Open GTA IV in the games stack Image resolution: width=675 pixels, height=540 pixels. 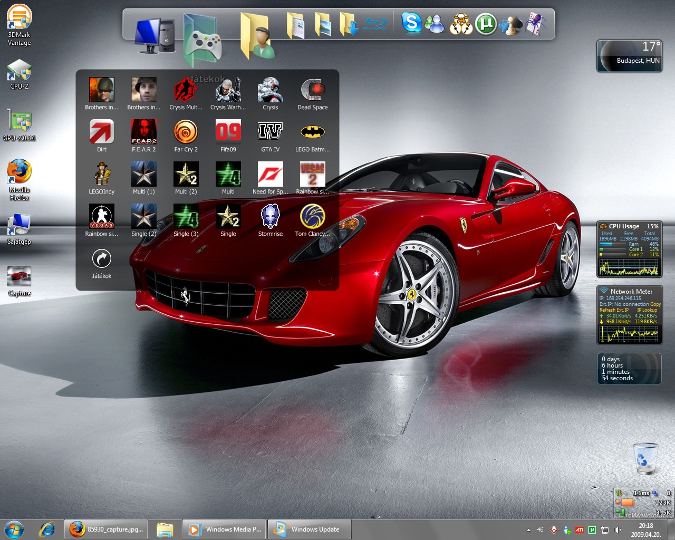click(270, 132)
